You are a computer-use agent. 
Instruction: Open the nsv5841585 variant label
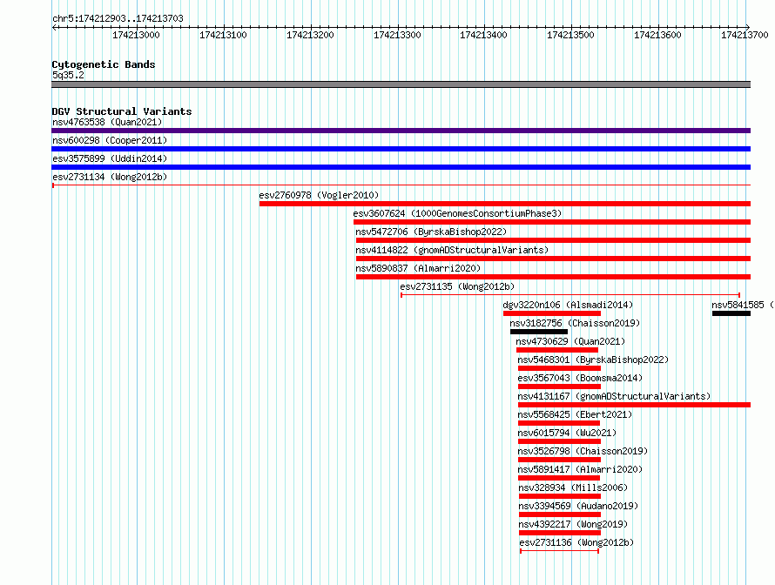743,305
